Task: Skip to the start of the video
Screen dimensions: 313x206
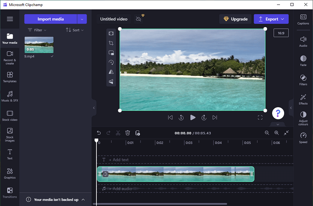Action: point(170,118)
